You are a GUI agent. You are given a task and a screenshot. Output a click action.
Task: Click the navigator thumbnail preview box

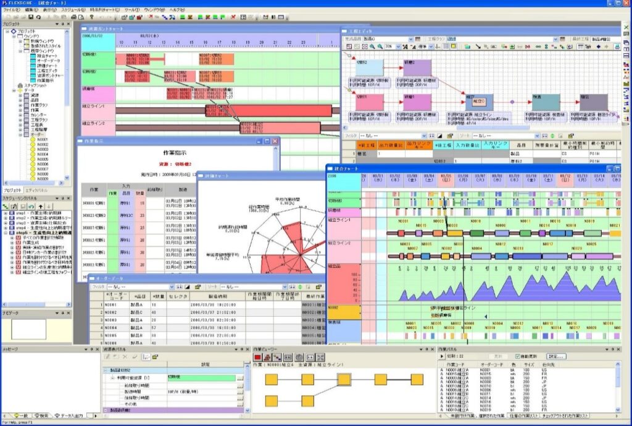(x=28, y=329)
